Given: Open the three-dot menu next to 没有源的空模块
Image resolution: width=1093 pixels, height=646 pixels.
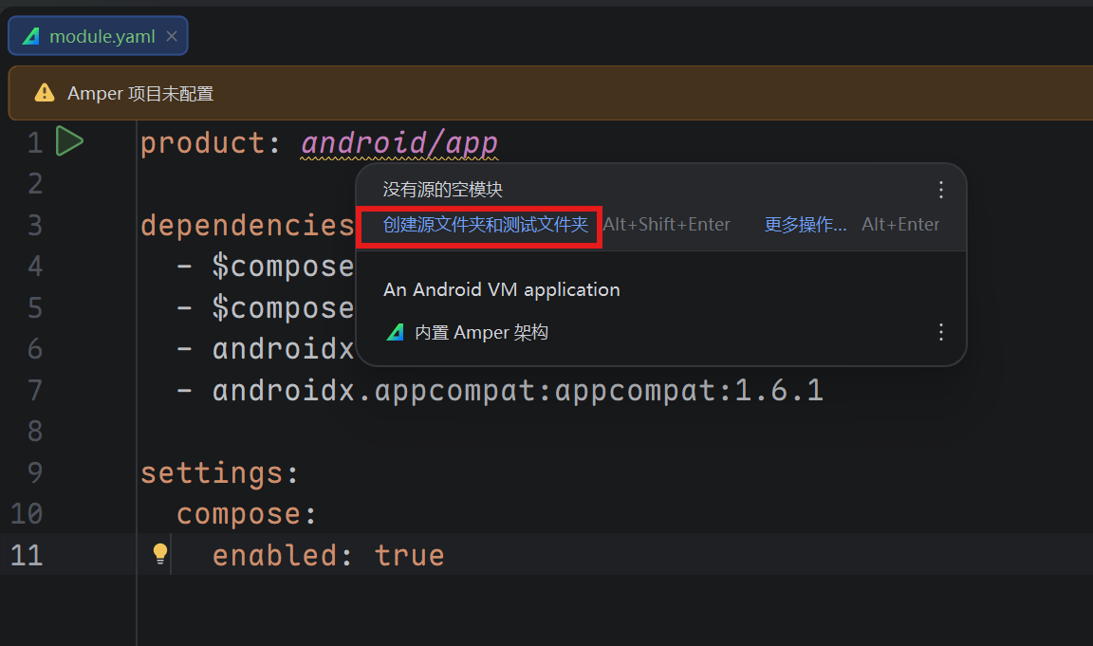Looking at the screenshot, I should (x=940, y=190).
